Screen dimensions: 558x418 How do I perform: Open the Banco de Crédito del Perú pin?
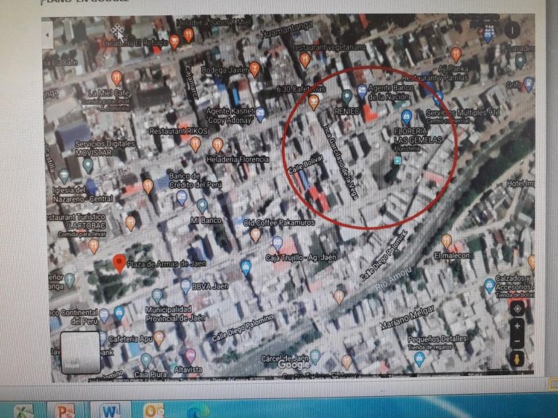pyautogui.click(x=182, y=197)
